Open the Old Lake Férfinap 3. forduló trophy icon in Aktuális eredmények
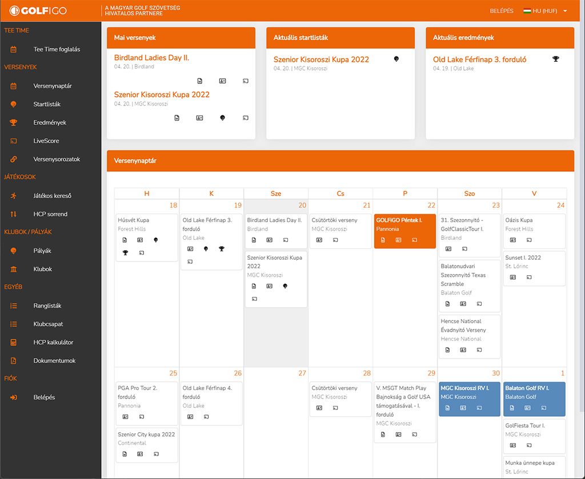The width and height of the screenshot is (585, 479). pyautogui.click(x=556, y=59)
